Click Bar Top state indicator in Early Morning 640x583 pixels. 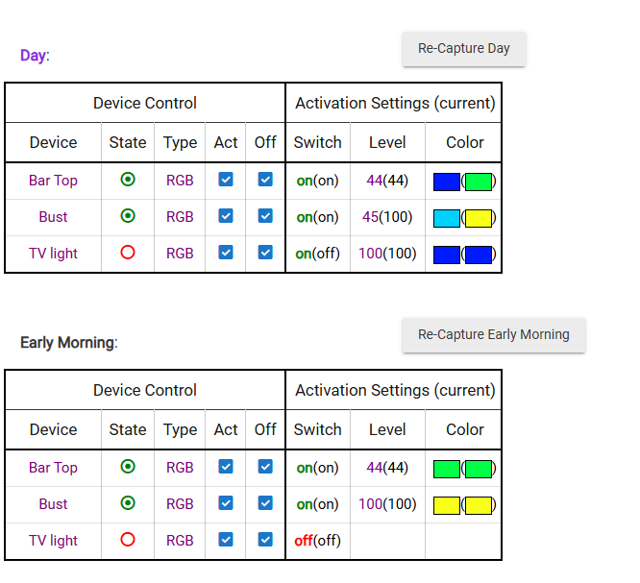coord(128,467)
